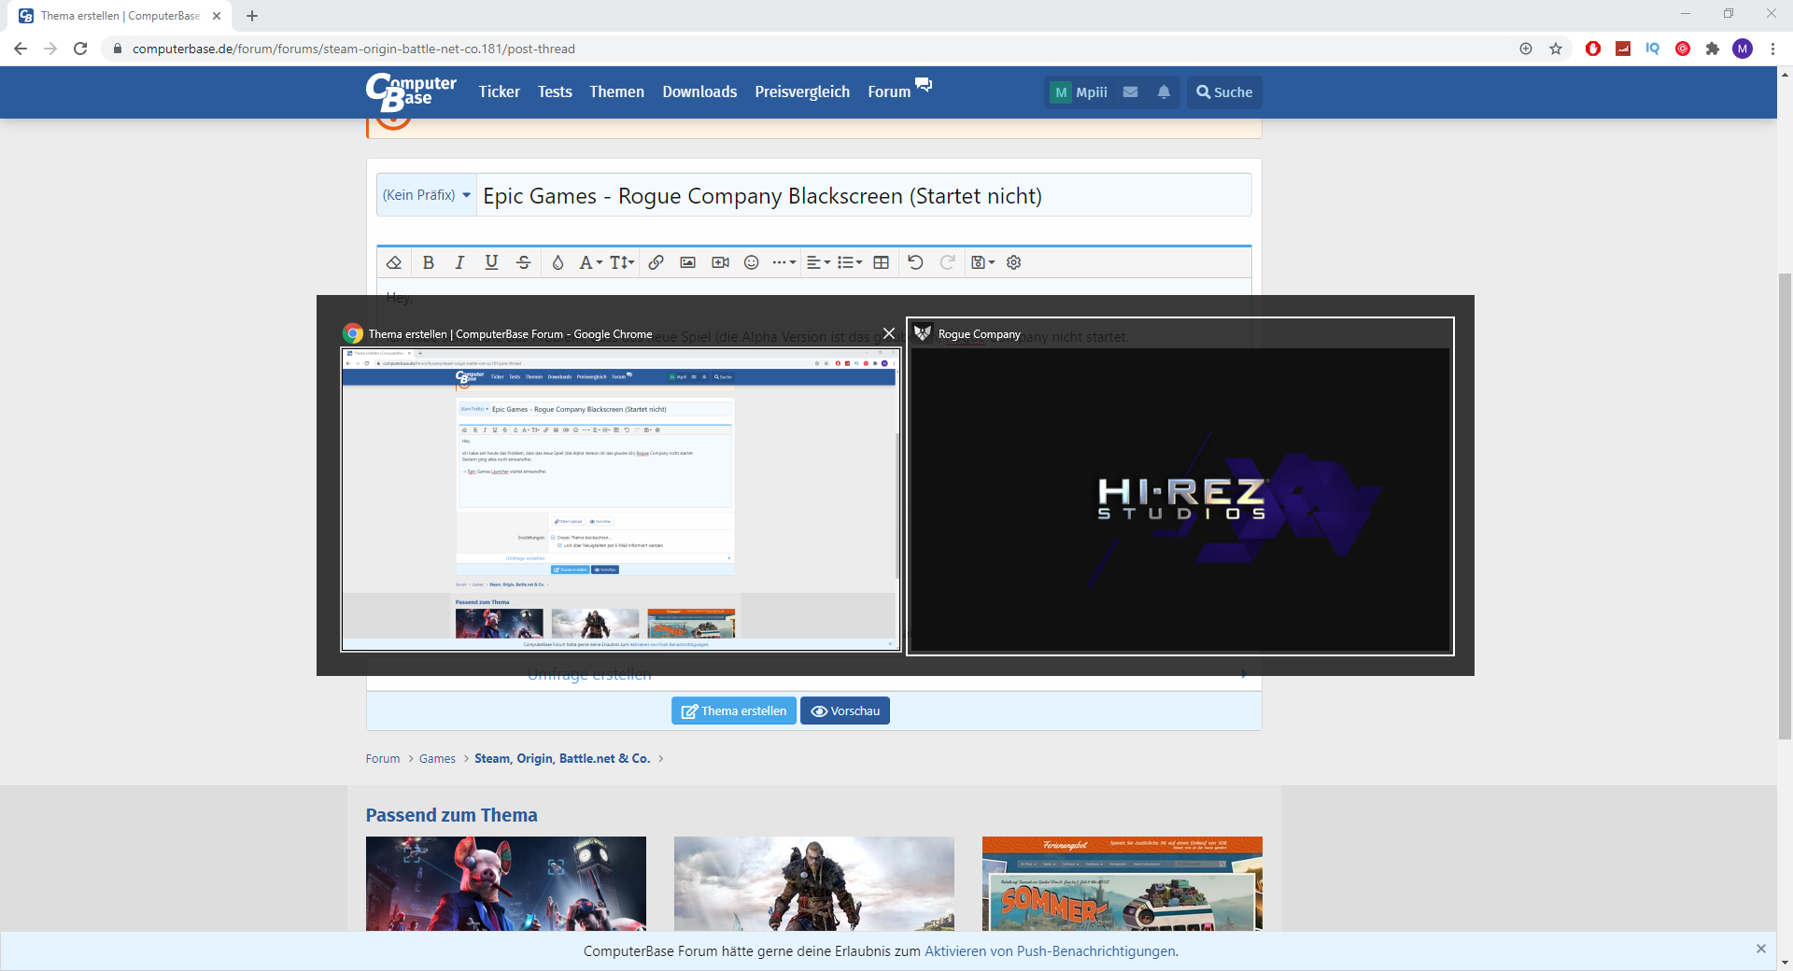Open the Suche search button

point(1224,92)
